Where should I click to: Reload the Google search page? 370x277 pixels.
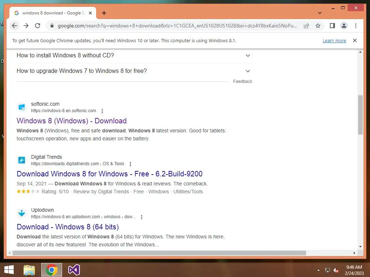click(x=38, y=26)
